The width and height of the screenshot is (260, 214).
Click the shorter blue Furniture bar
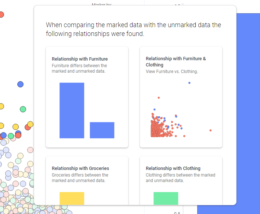[102, 130]
